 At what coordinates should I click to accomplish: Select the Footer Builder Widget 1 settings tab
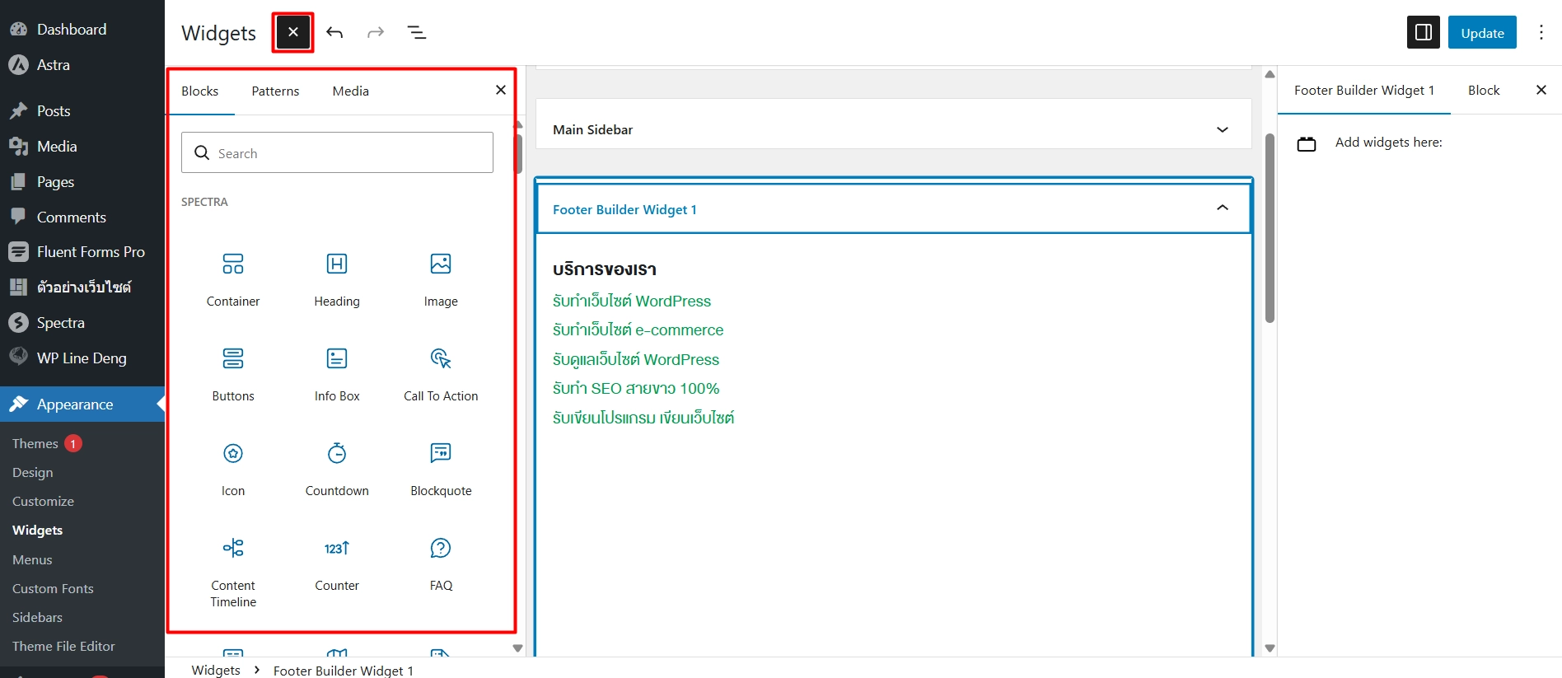tap(1363, 91)
